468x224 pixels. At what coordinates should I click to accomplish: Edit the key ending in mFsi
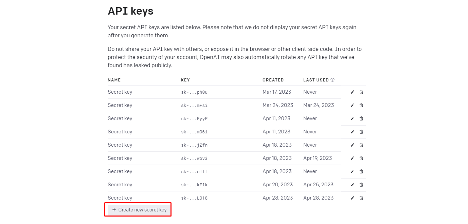tap(353, 105)
